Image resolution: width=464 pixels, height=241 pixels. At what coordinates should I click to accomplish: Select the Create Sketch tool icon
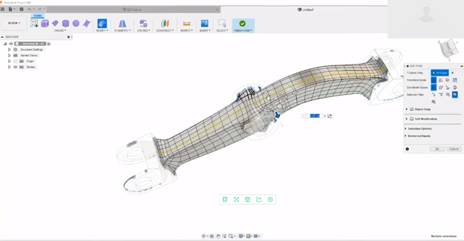click(34, 23)
